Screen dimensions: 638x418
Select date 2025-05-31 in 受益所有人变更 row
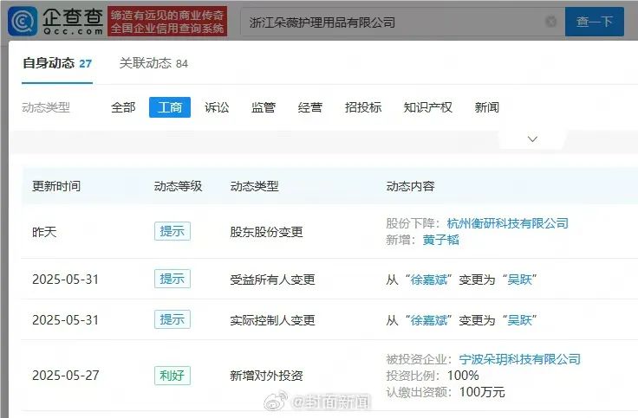coord(66,280)
